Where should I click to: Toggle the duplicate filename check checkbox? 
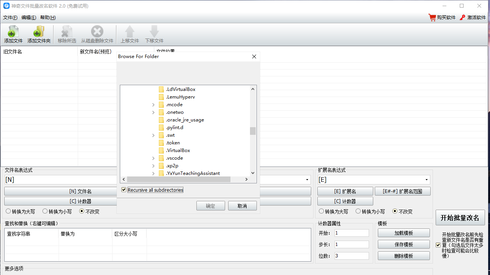(438, 245)
